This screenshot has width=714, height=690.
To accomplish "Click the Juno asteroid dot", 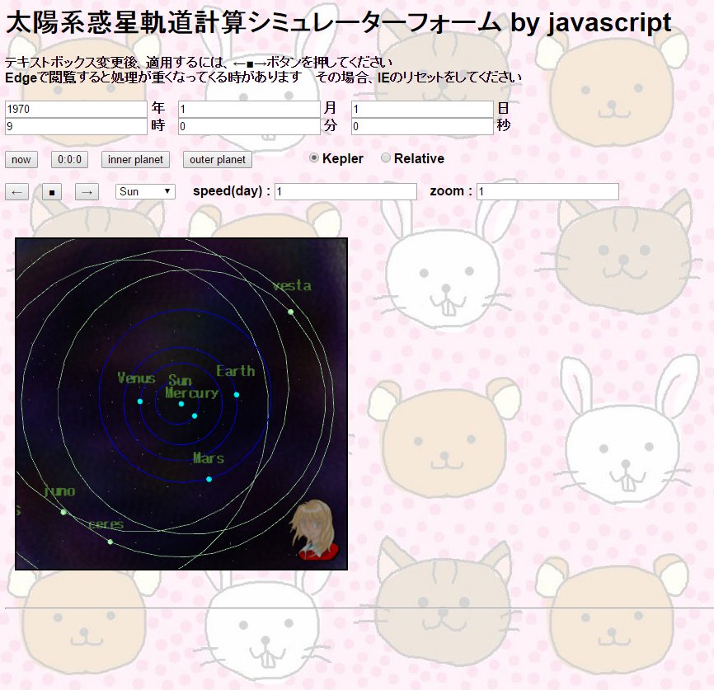I will pyautogui.click(x=63, y=512).
